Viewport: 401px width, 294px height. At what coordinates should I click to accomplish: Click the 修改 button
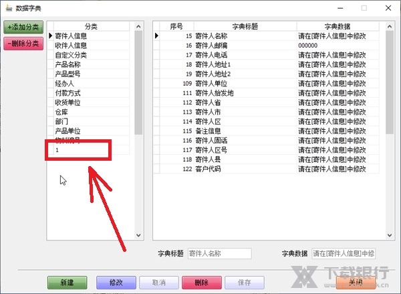116,283
